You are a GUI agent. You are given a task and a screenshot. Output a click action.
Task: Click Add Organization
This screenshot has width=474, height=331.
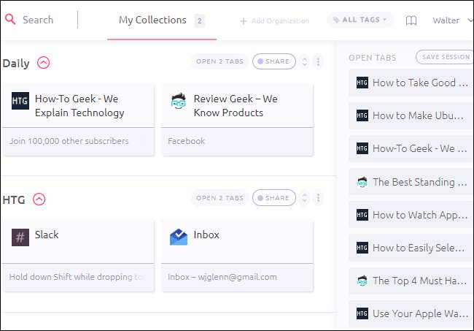coord(274,21)
